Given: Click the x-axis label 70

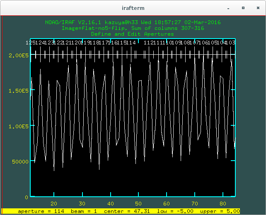Looking at the screenshot, I should (195, 204).
